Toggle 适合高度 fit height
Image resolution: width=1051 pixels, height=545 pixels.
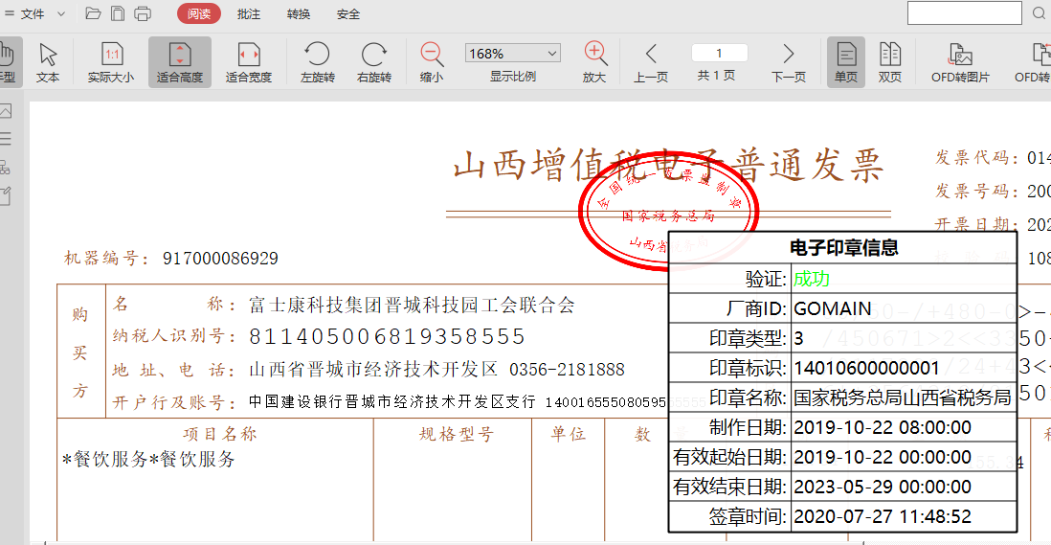180,61
